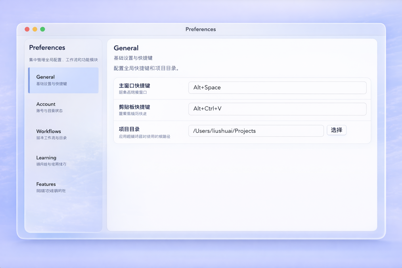Click the 剪贴板快捷键 setting label

134,107
